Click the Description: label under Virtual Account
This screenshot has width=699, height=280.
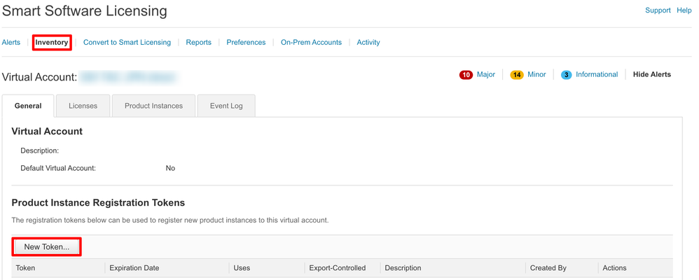click(40, 150)
